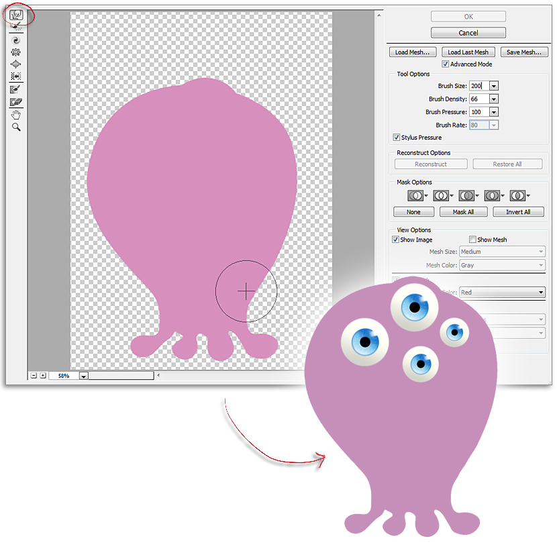Click the zoom in plus button

tap(43, 376)
